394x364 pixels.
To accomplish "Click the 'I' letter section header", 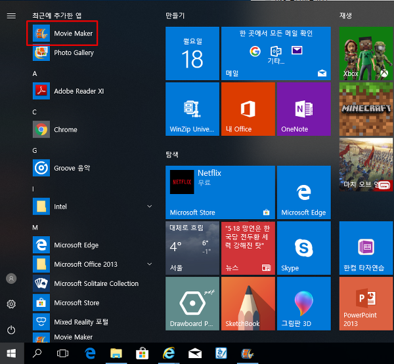I will 33,189.
